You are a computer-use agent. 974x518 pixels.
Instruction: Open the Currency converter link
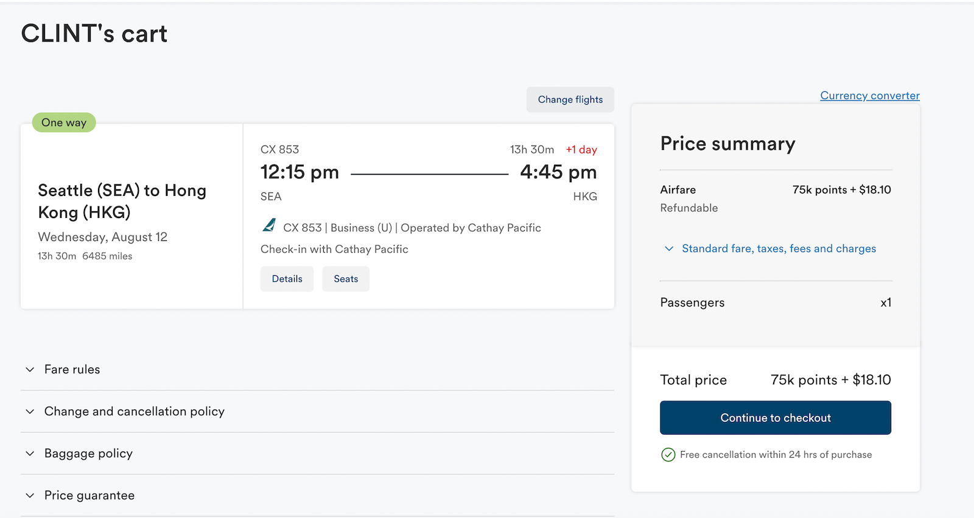click(870, 96)
